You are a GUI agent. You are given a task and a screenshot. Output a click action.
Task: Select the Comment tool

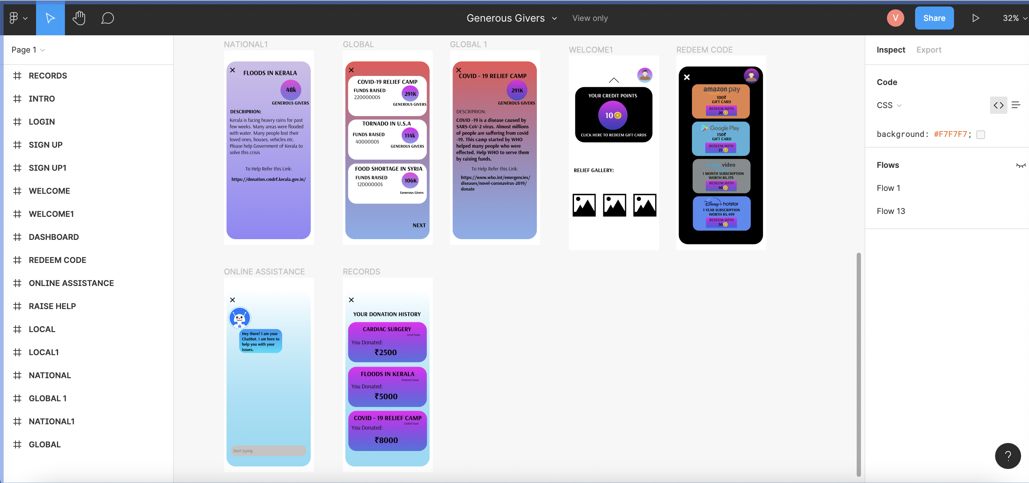click(107, 18)
